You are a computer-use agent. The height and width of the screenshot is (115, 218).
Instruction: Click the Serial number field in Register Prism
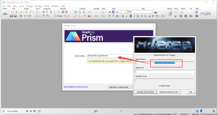click(110, 56)
